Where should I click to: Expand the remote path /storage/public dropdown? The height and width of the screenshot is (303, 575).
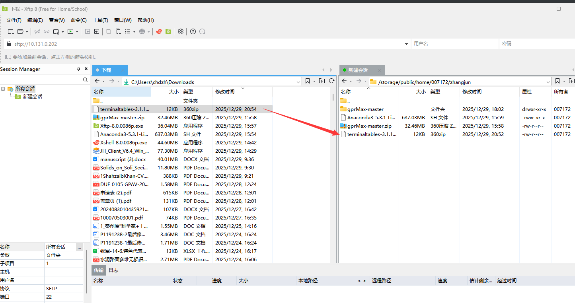coord(548,82)
